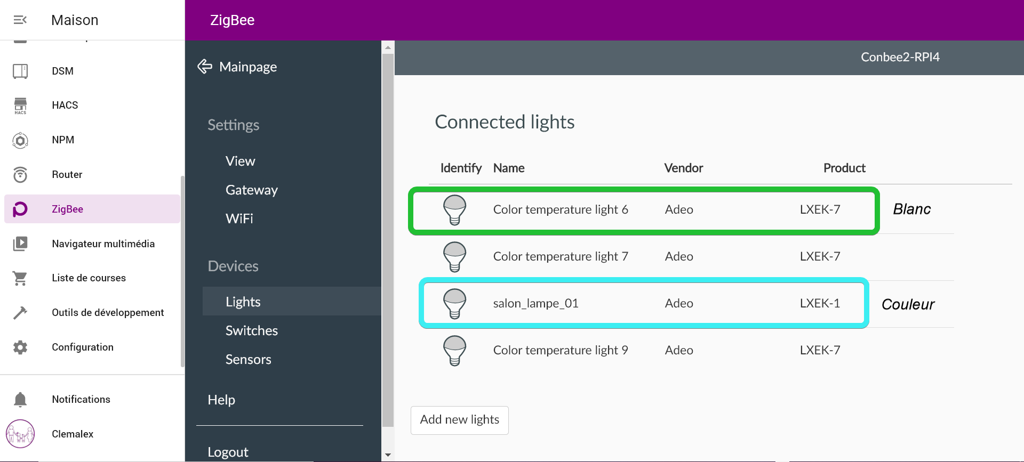Open Navigateur multimédia icon
The height and width of the screenshot is (462, 1024).
[20, 244]
